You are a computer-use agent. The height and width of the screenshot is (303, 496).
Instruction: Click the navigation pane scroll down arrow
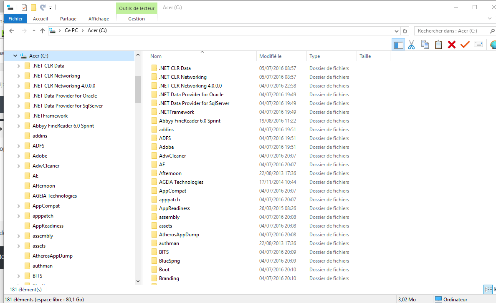138,281
